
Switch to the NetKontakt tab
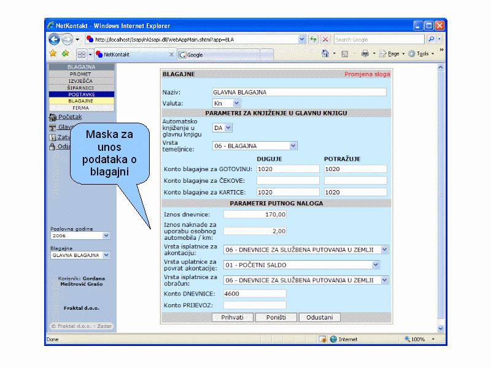(133, 55)
